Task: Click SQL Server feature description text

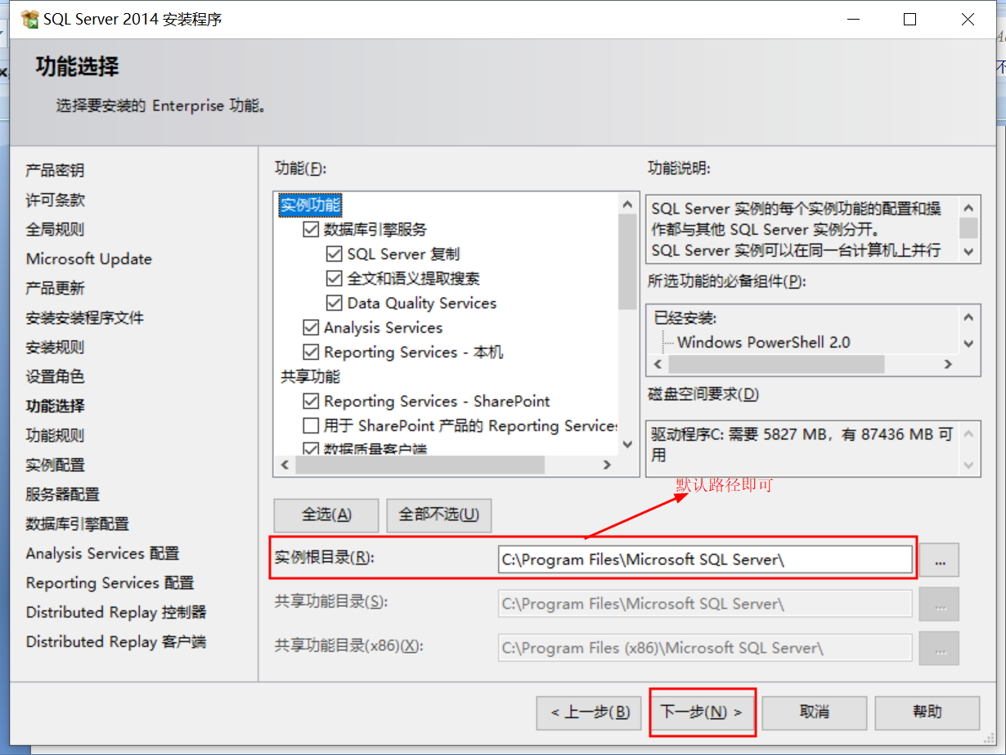Action: [797, 230]
